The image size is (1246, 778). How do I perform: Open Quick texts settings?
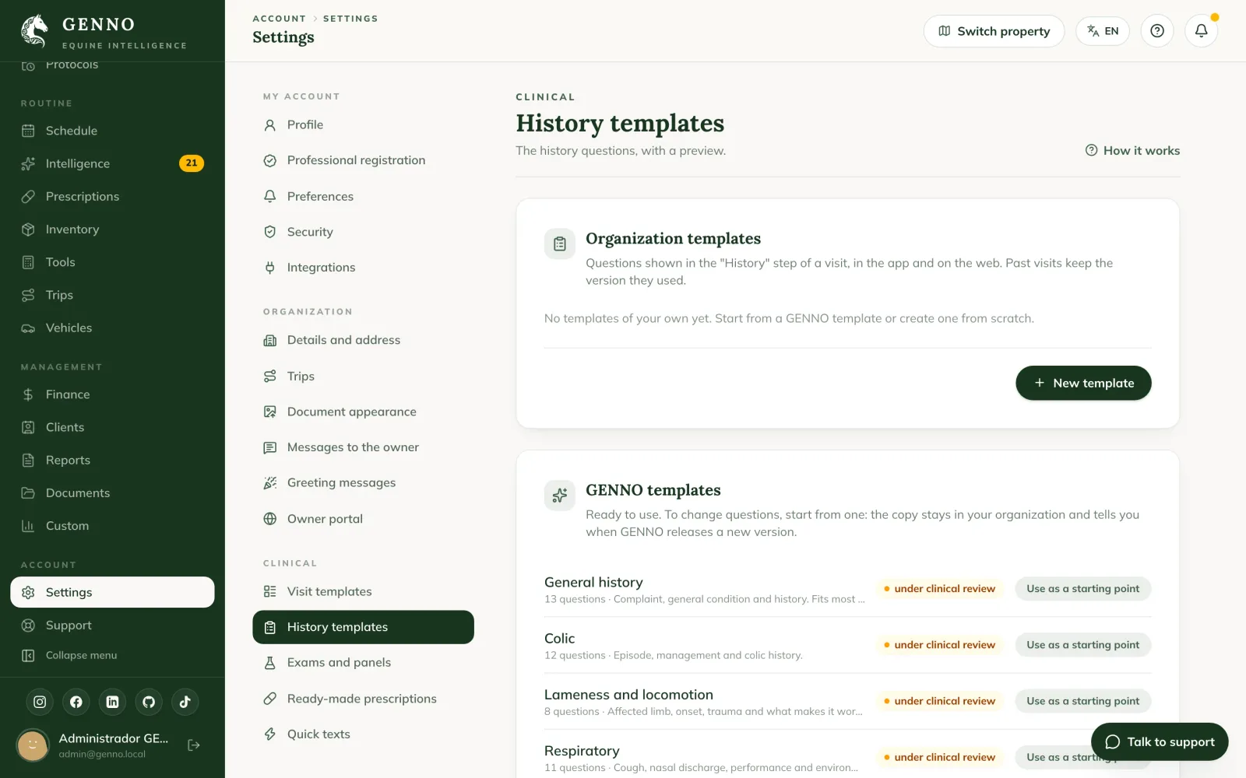(363, 734)
